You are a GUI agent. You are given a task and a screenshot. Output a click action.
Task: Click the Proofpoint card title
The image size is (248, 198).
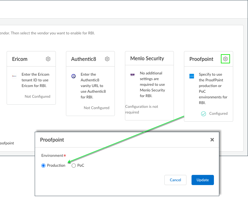[x=201, y=59]
